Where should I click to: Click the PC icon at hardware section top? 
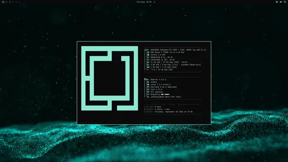point(145,50)
